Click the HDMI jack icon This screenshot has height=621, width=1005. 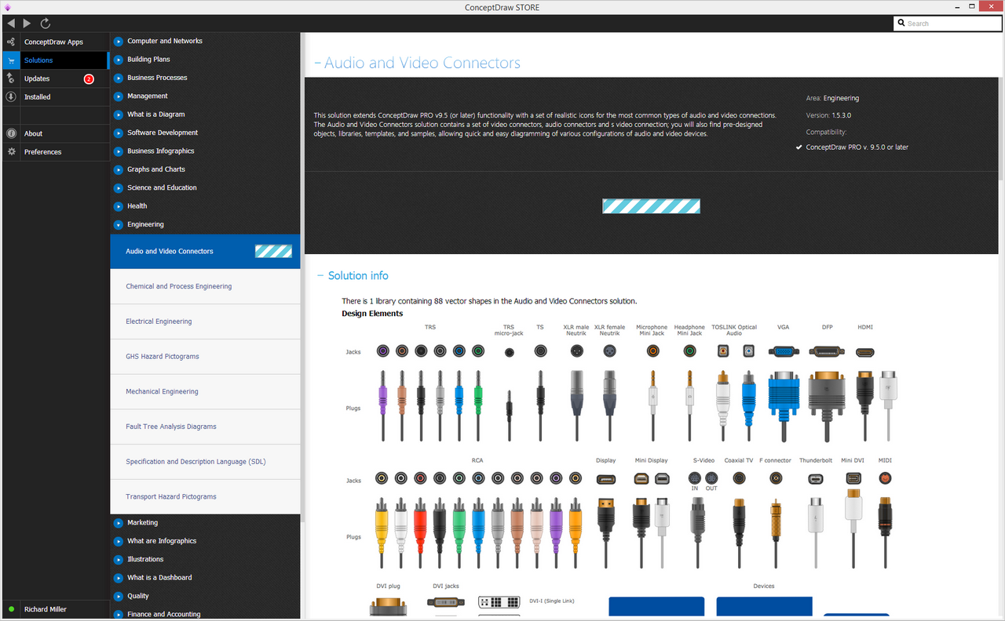[x=864, y=352]
